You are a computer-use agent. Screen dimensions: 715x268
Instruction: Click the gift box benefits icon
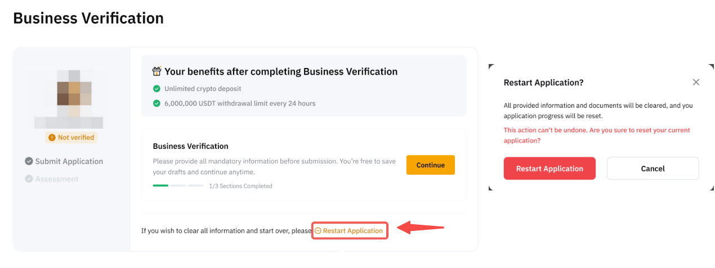point(157,71)
